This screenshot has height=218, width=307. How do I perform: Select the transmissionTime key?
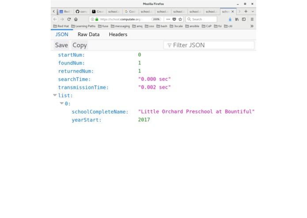tap(83, 87)
